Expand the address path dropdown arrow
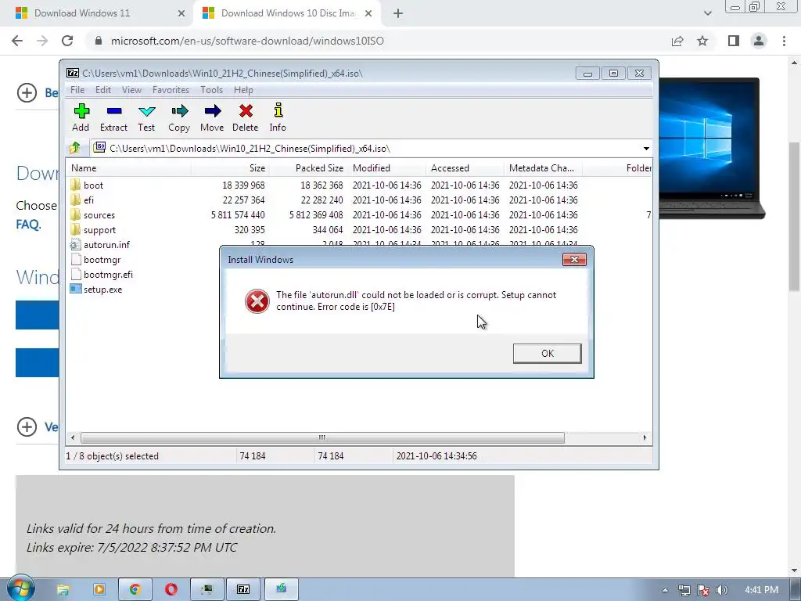801x601 pixels. pyautogui.click(x=646, y=149)
